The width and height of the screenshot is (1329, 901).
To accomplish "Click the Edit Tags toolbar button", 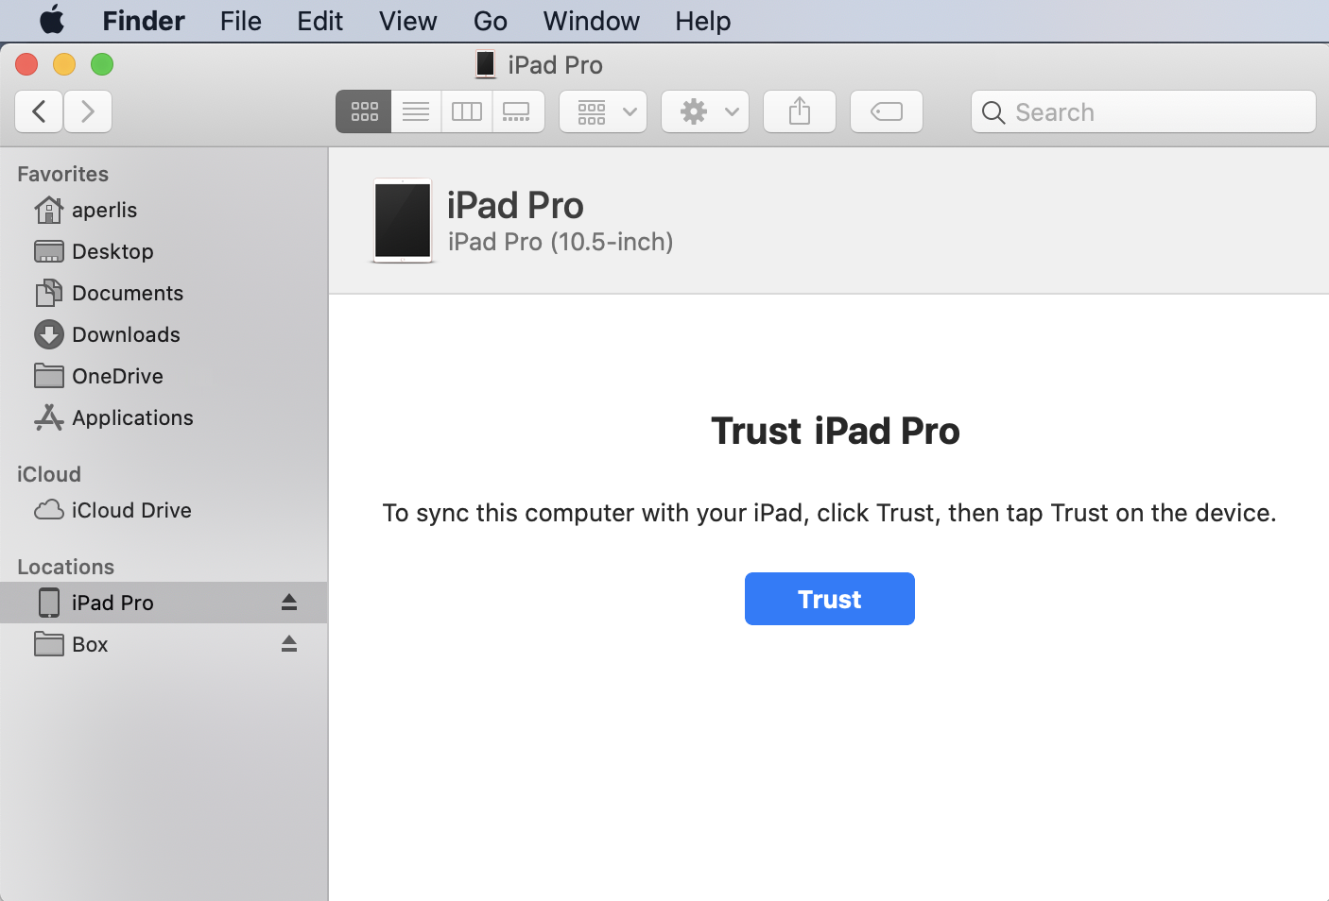I will click(x=887, y=111).
